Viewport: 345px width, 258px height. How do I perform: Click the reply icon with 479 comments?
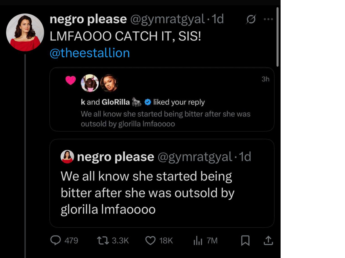coord(55,240)
